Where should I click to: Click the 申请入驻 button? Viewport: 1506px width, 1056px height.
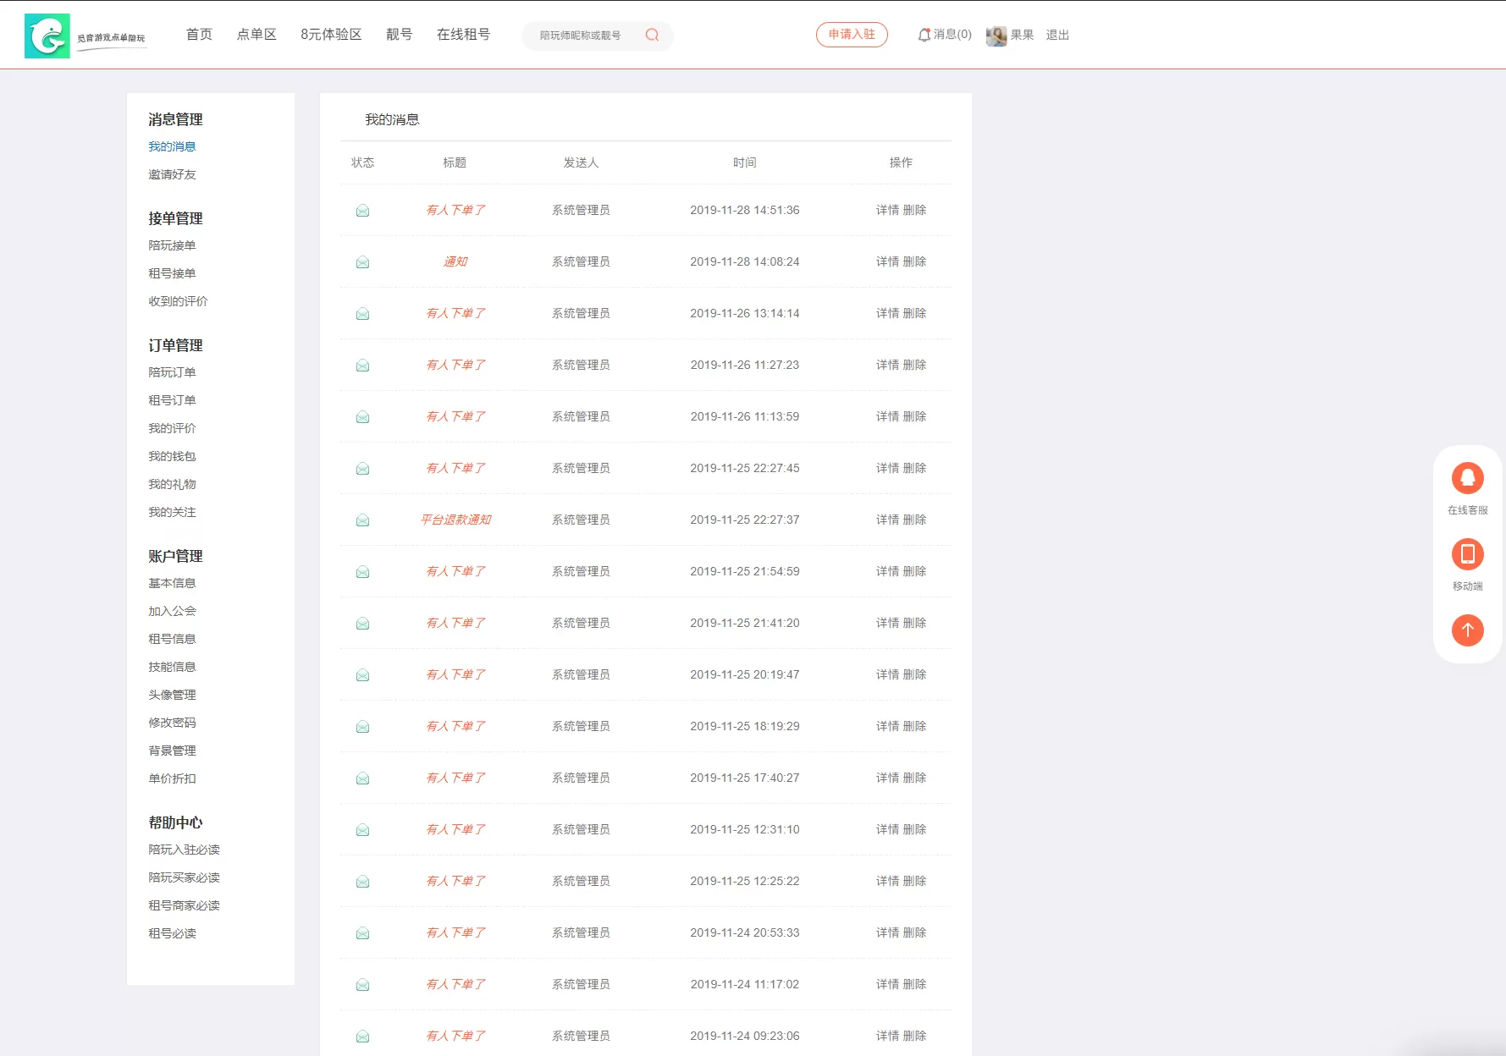click(x=852, y=35)
